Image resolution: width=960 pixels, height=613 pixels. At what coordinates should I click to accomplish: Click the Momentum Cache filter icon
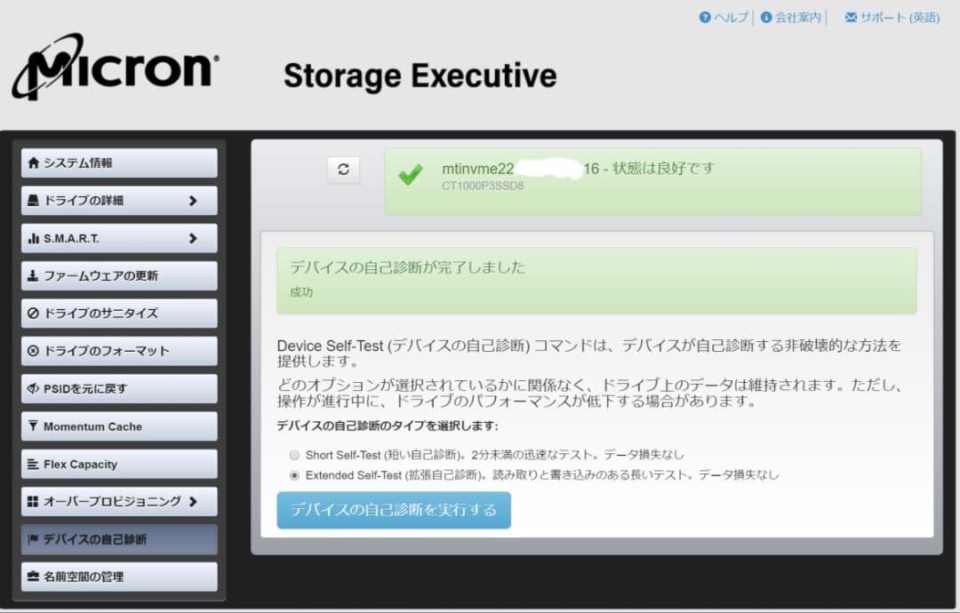tap(34, 426)
